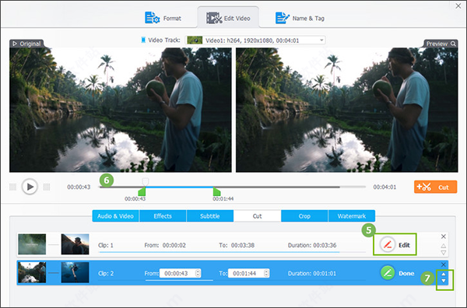Click the green start marker at 00:00:43
This screenshot has width=467, height=308.
pos(142,192)
